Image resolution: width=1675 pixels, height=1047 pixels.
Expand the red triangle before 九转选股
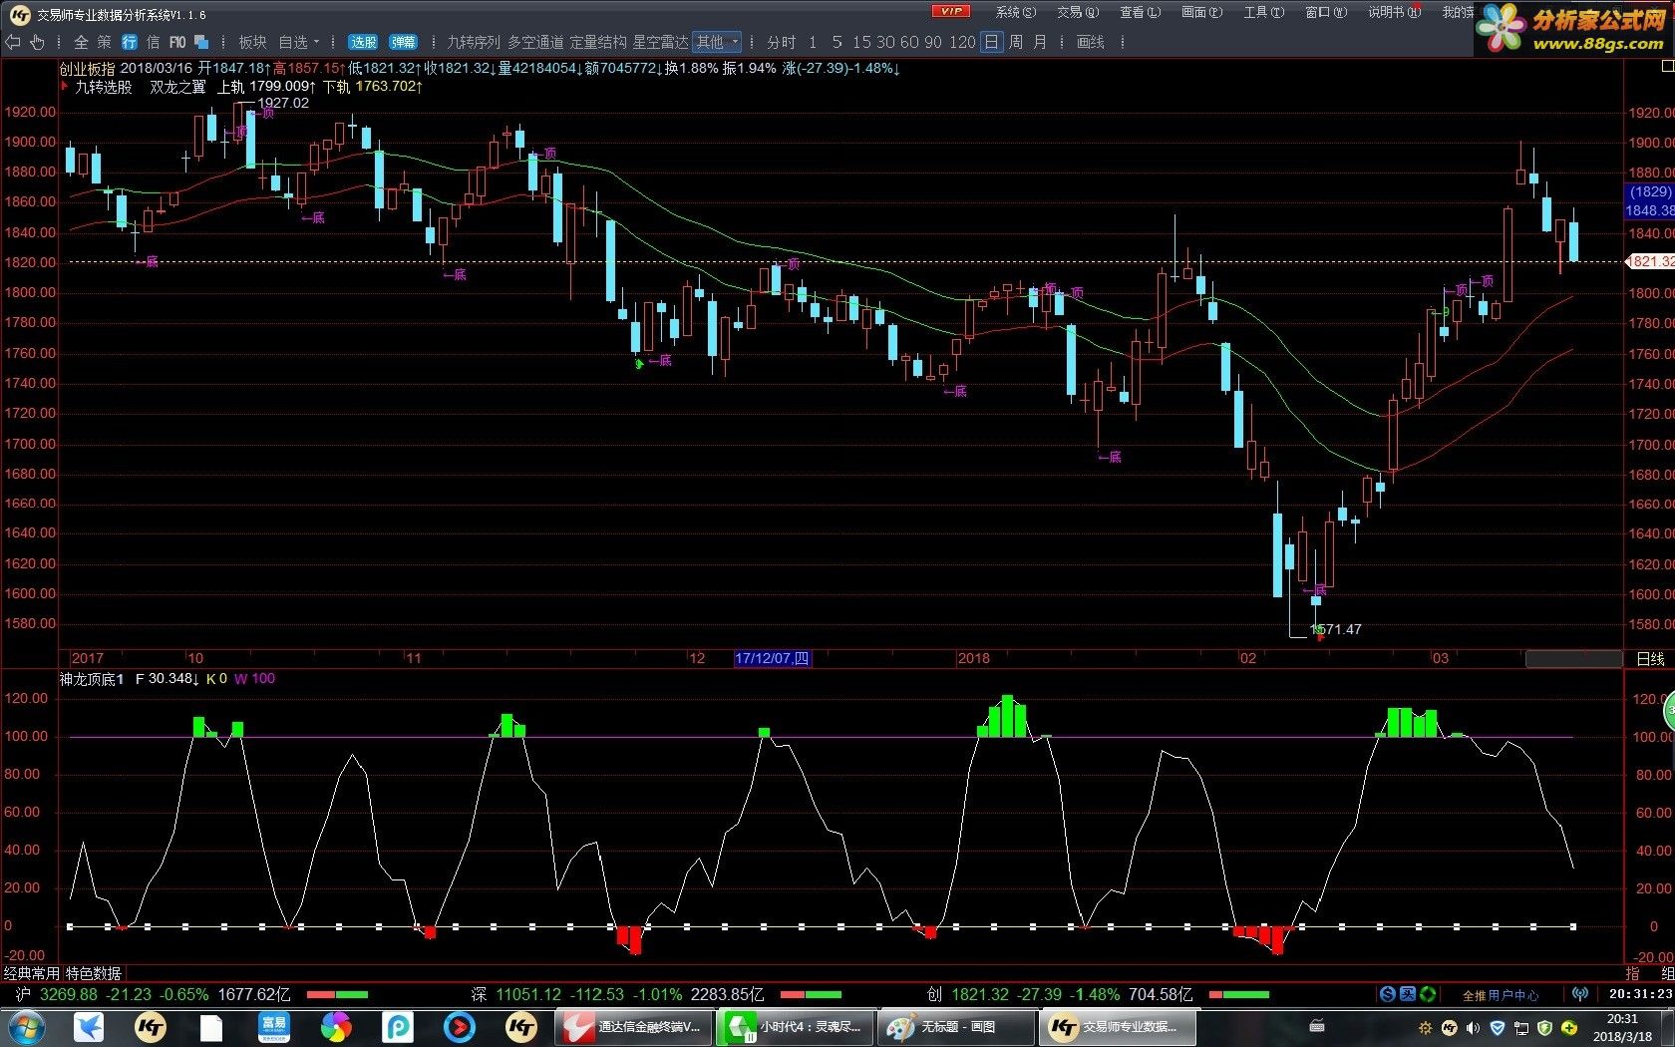tap(65, 87)
